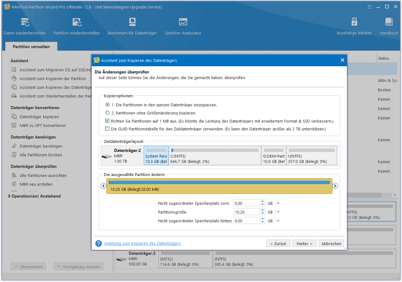Viewport: 402px width, 282px height.
Task: Select the C:(NTFS) partition in target layout
Action: point(215,155)
